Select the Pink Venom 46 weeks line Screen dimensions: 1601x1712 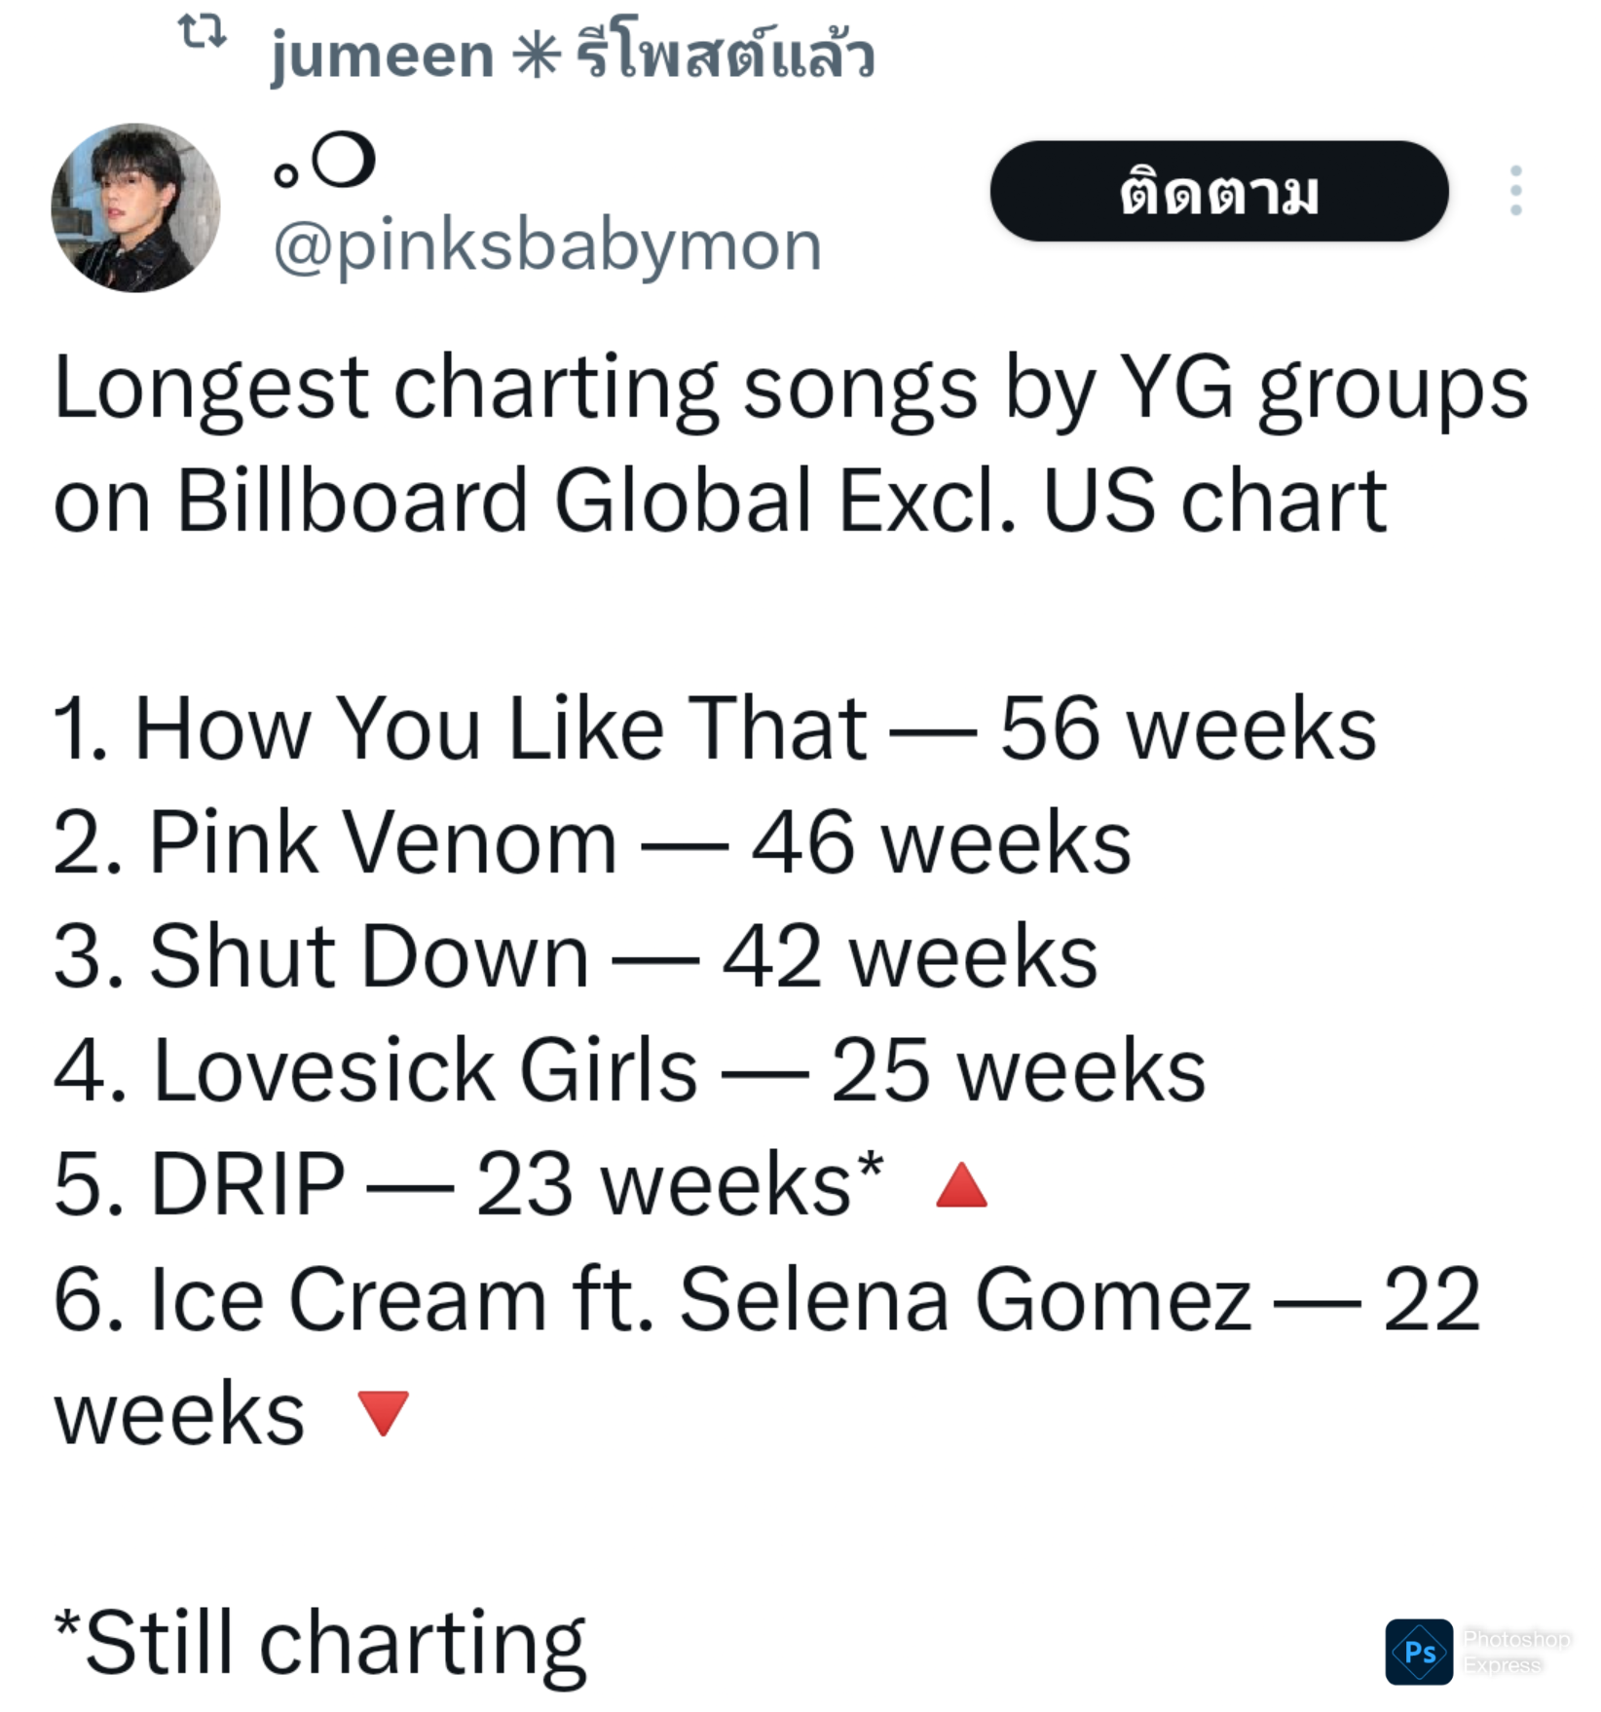(592, 842)
